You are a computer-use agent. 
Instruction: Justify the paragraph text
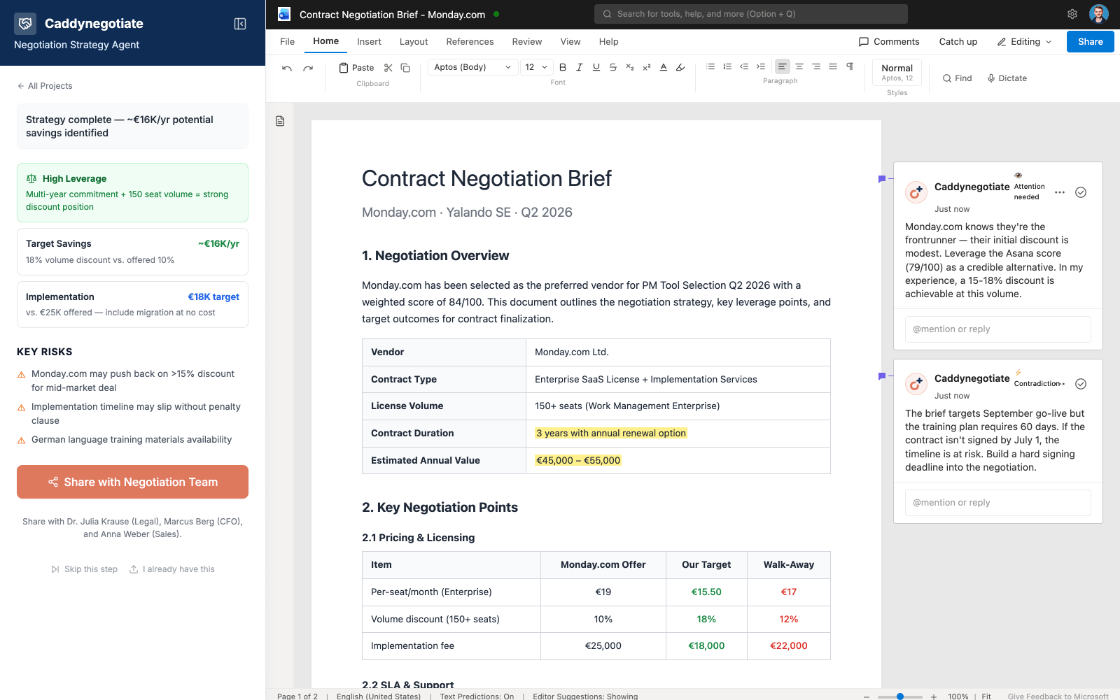pos(833,66)
